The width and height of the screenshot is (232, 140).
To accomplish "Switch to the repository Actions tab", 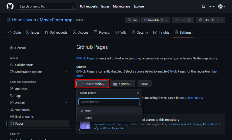I will point(80,33).
